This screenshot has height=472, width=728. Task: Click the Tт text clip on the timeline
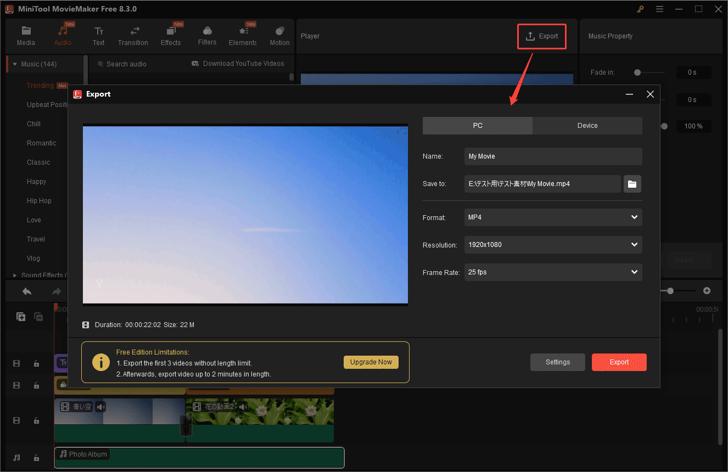[62, 363]
